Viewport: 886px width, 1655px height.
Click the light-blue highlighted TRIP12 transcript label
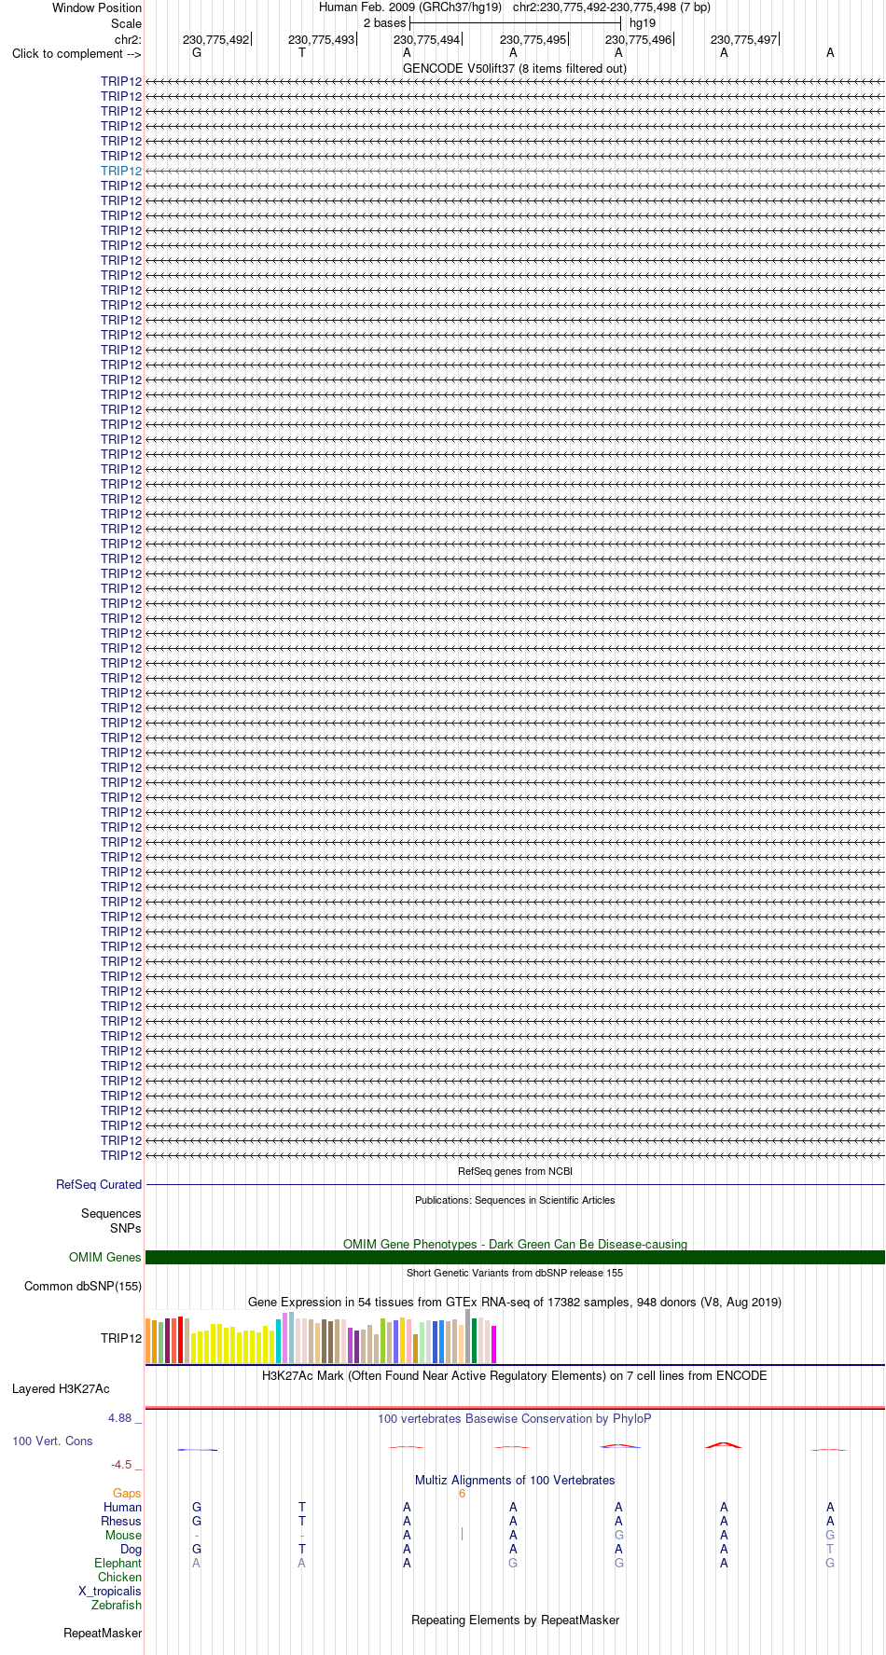[x=121, y=171]
